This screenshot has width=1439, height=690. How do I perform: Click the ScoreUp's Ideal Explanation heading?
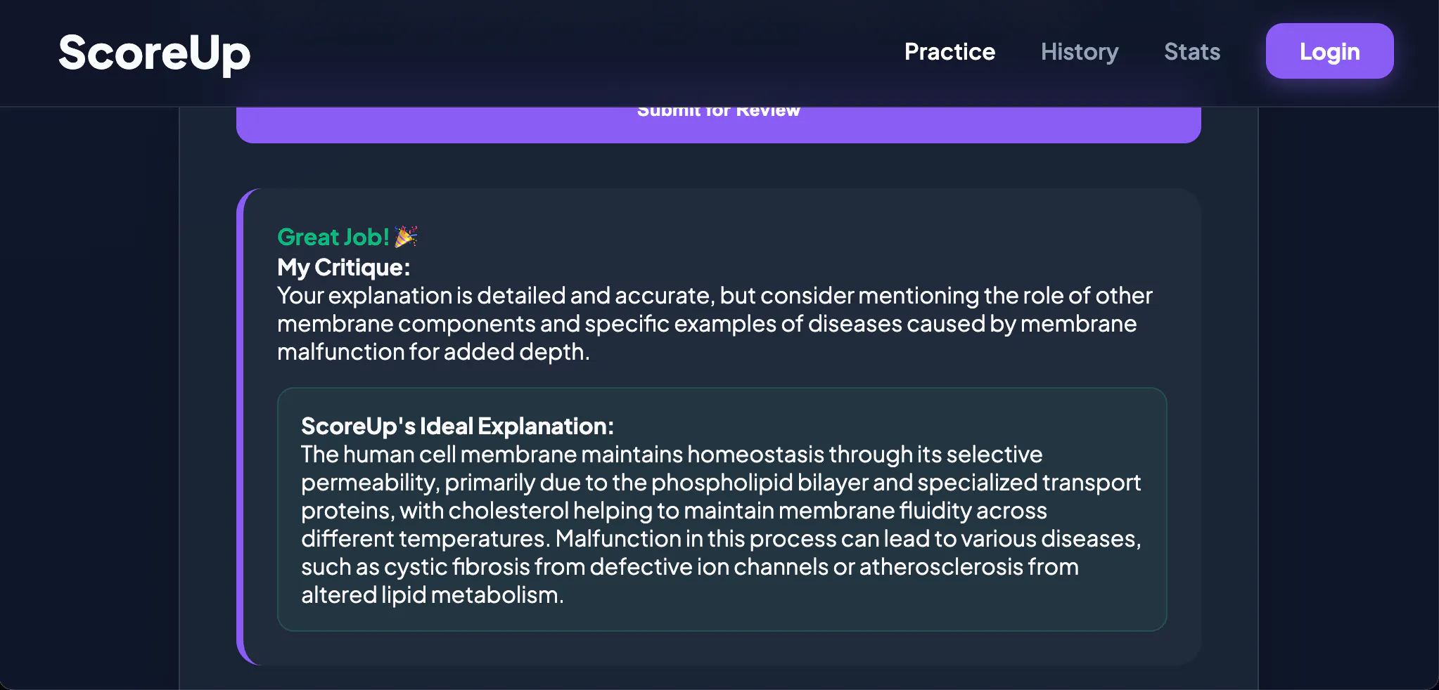coord(457,426)
